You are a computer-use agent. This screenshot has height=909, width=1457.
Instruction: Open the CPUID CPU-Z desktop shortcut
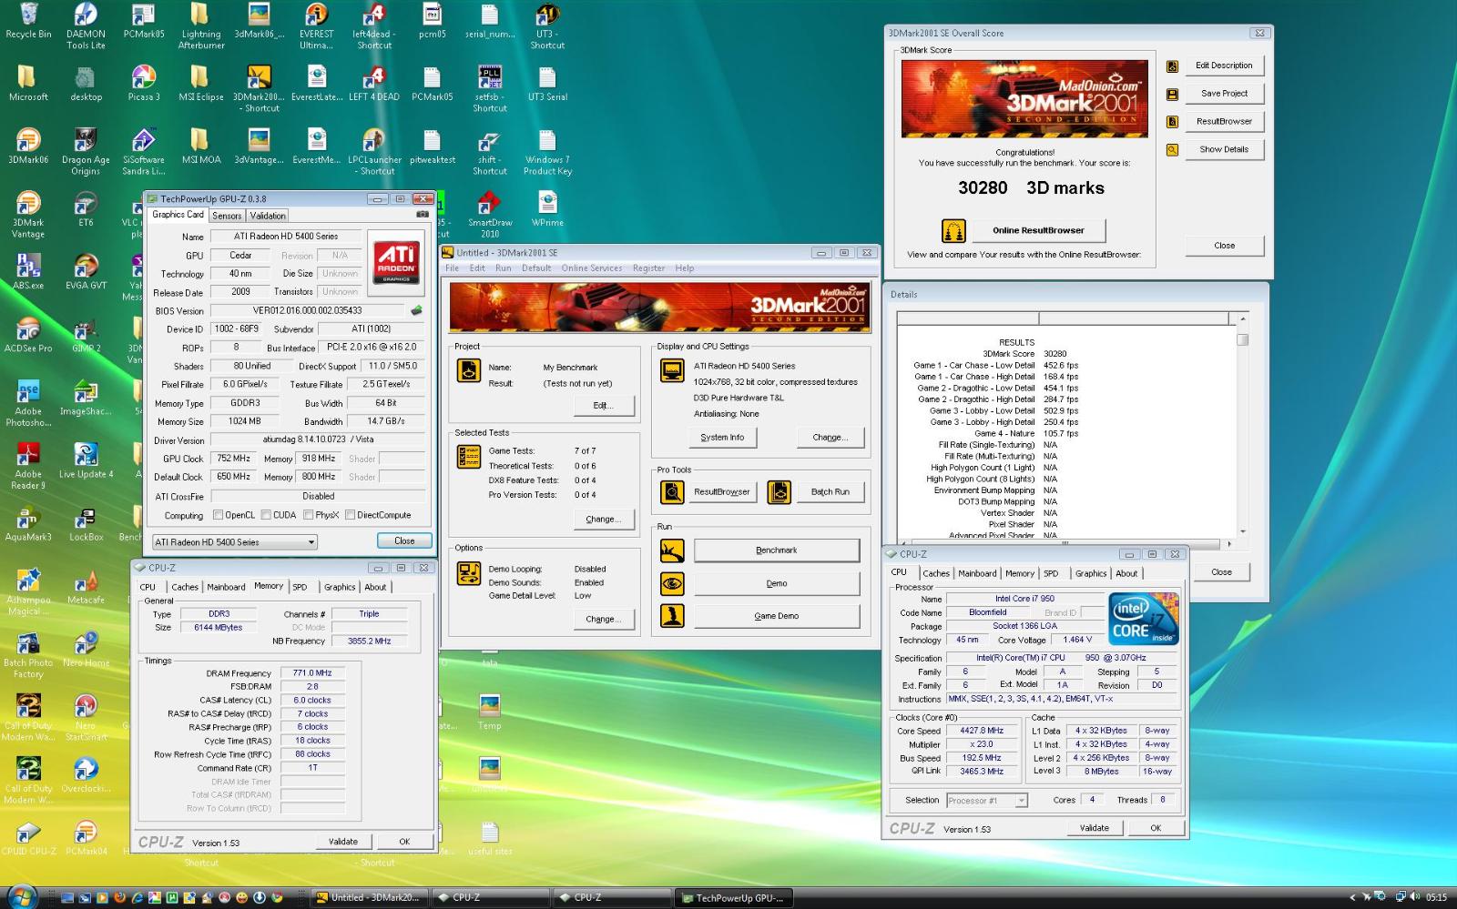28,839
